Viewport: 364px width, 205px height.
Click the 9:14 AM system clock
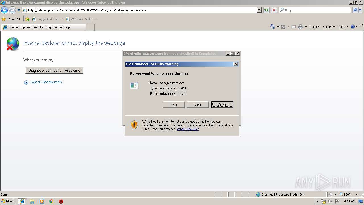349,201
